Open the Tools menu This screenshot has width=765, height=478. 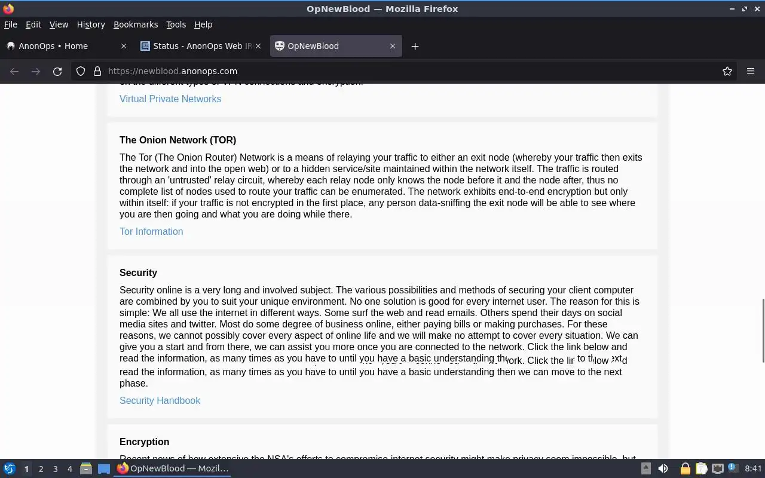click(x=176, y=24)
